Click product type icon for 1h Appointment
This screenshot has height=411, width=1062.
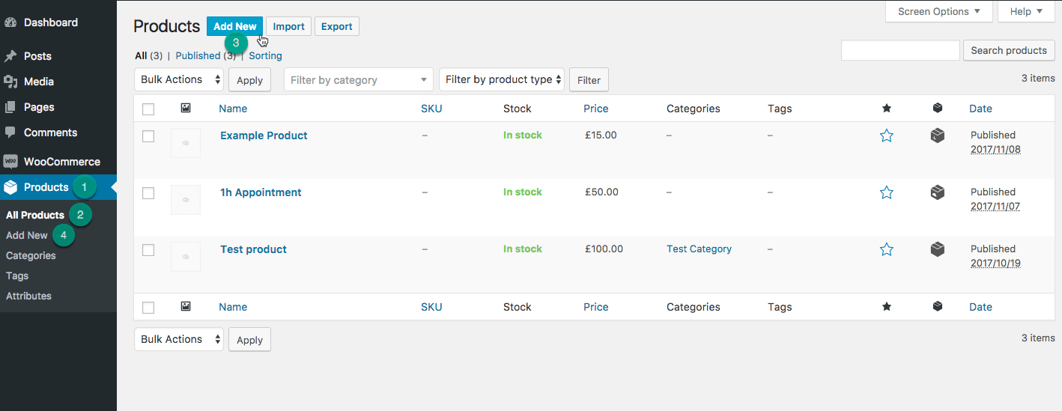pos(937,192)
